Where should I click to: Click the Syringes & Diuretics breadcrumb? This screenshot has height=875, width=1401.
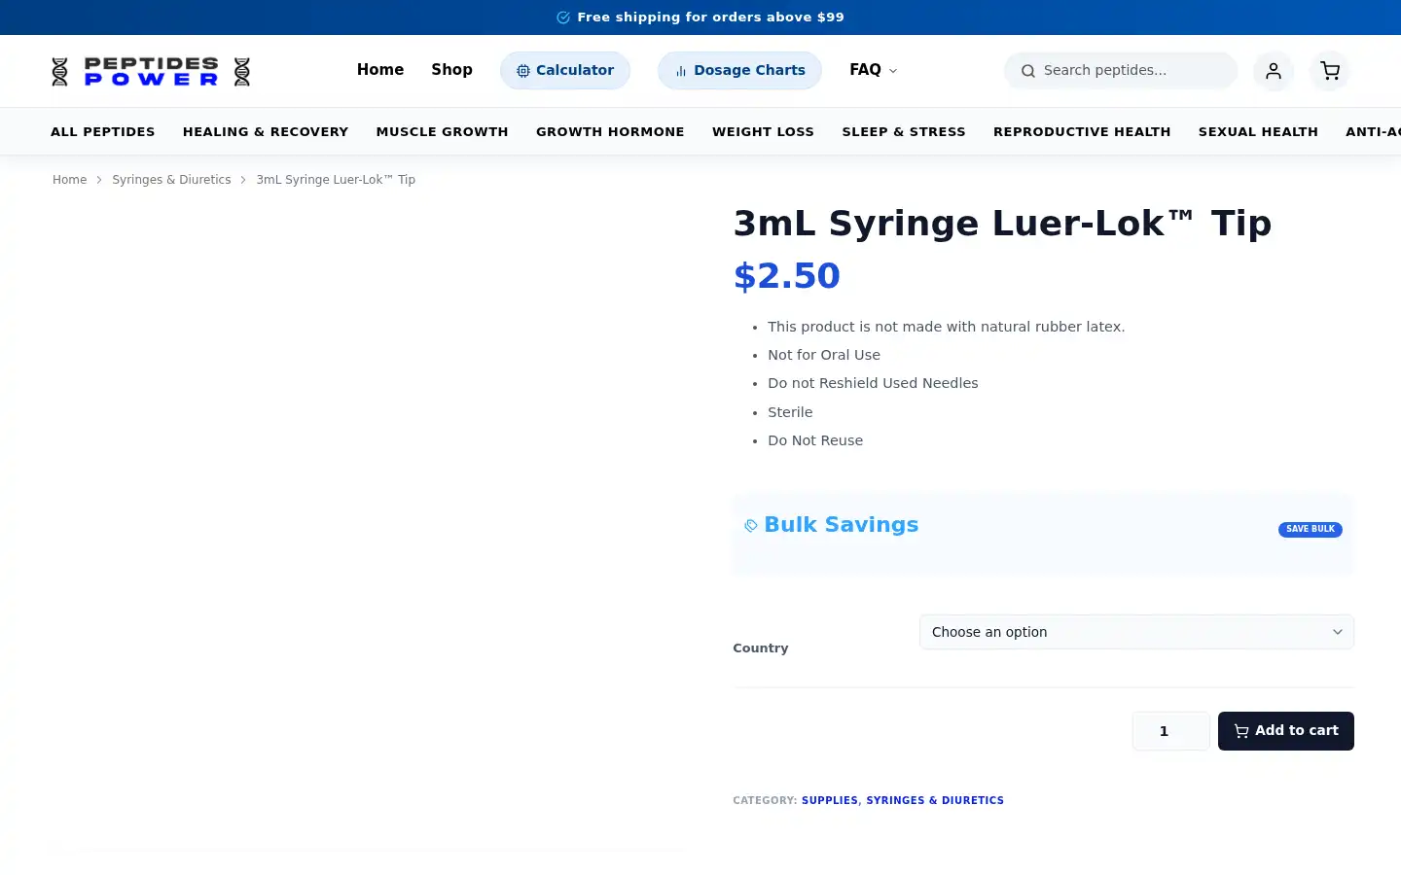pos(171,180)
